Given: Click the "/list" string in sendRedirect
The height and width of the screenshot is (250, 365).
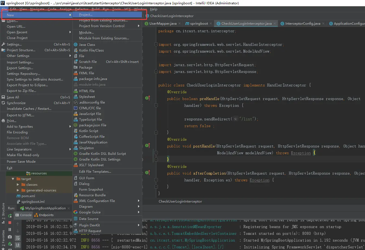Looking at the screenshot, I should (247, 119).
